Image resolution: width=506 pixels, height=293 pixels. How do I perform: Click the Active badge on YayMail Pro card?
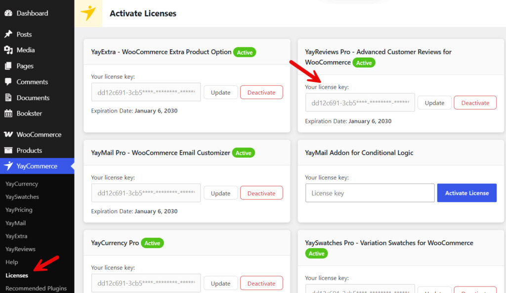click(243, 153)
